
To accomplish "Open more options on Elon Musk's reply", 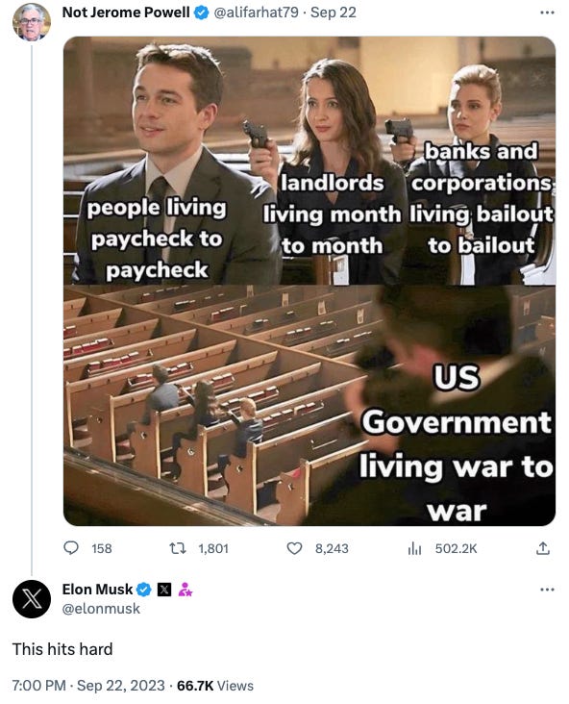I will pos(547,589).
